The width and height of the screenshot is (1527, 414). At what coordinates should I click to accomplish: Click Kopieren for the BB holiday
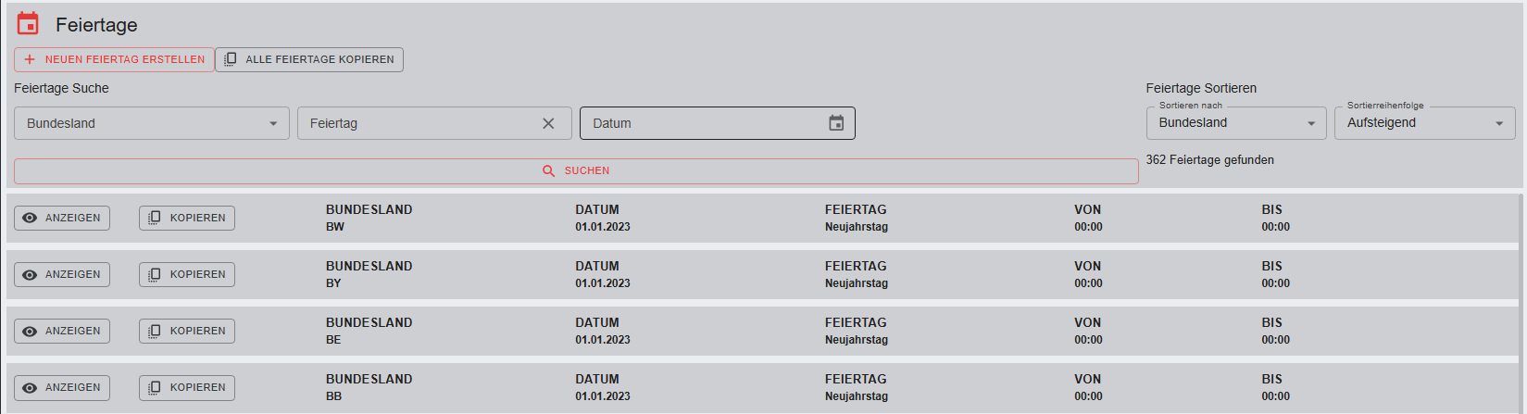(187, 387)
